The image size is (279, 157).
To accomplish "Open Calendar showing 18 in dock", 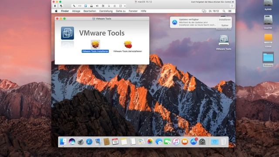I will point(115,142).
